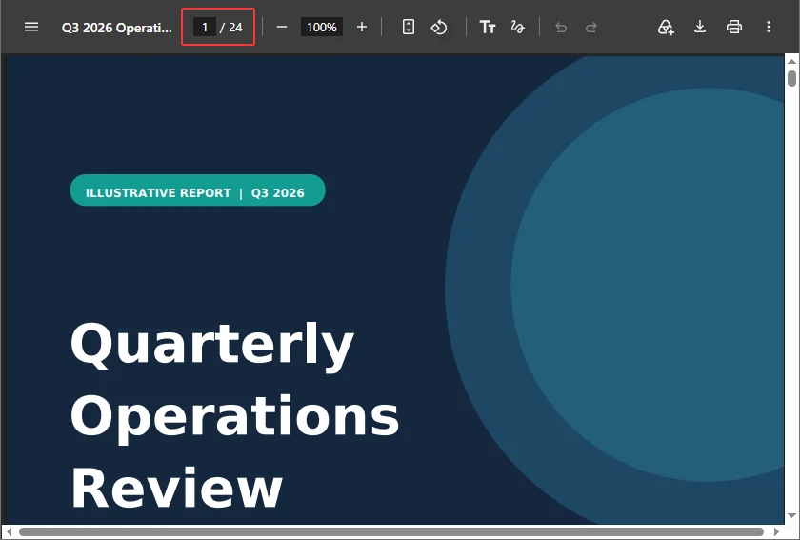Rotate the document counterclockwise
Screen dimensions: 800x540
tap(439, 27)
